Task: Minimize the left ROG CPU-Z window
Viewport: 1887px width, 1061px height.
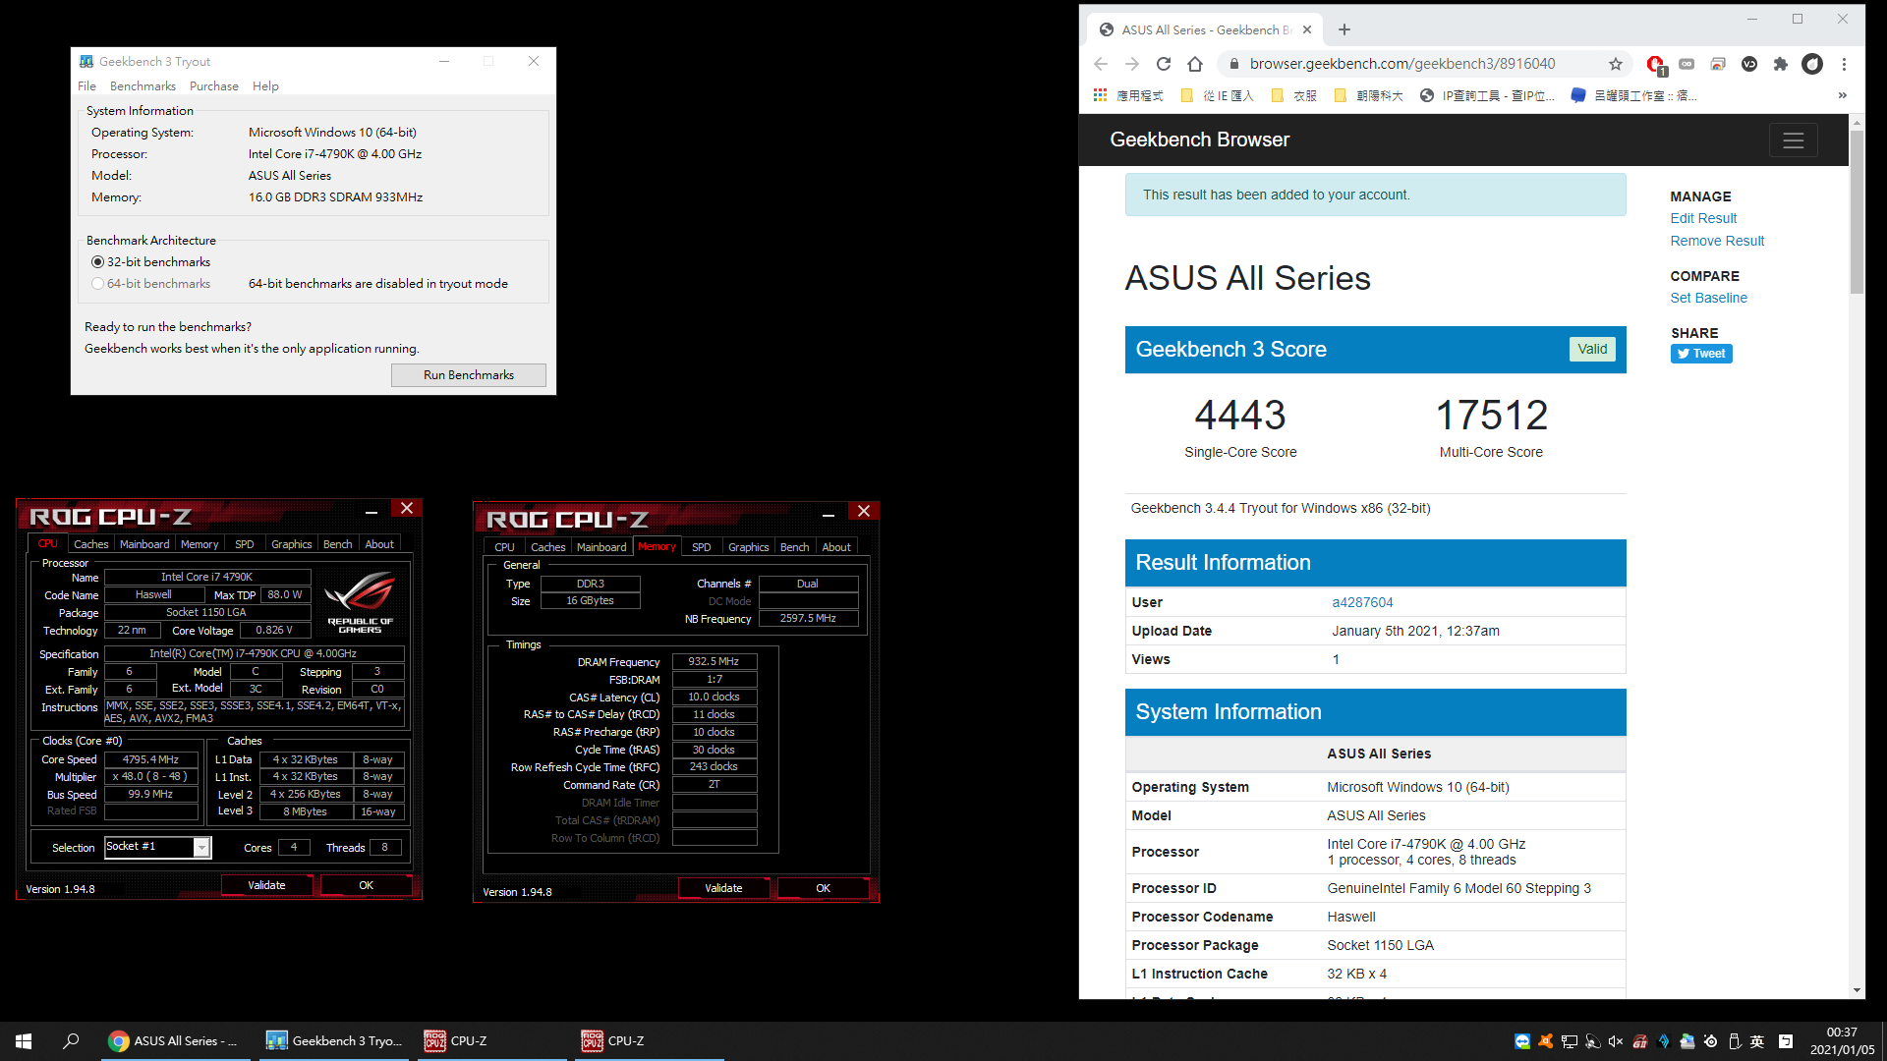Action: 372,510
